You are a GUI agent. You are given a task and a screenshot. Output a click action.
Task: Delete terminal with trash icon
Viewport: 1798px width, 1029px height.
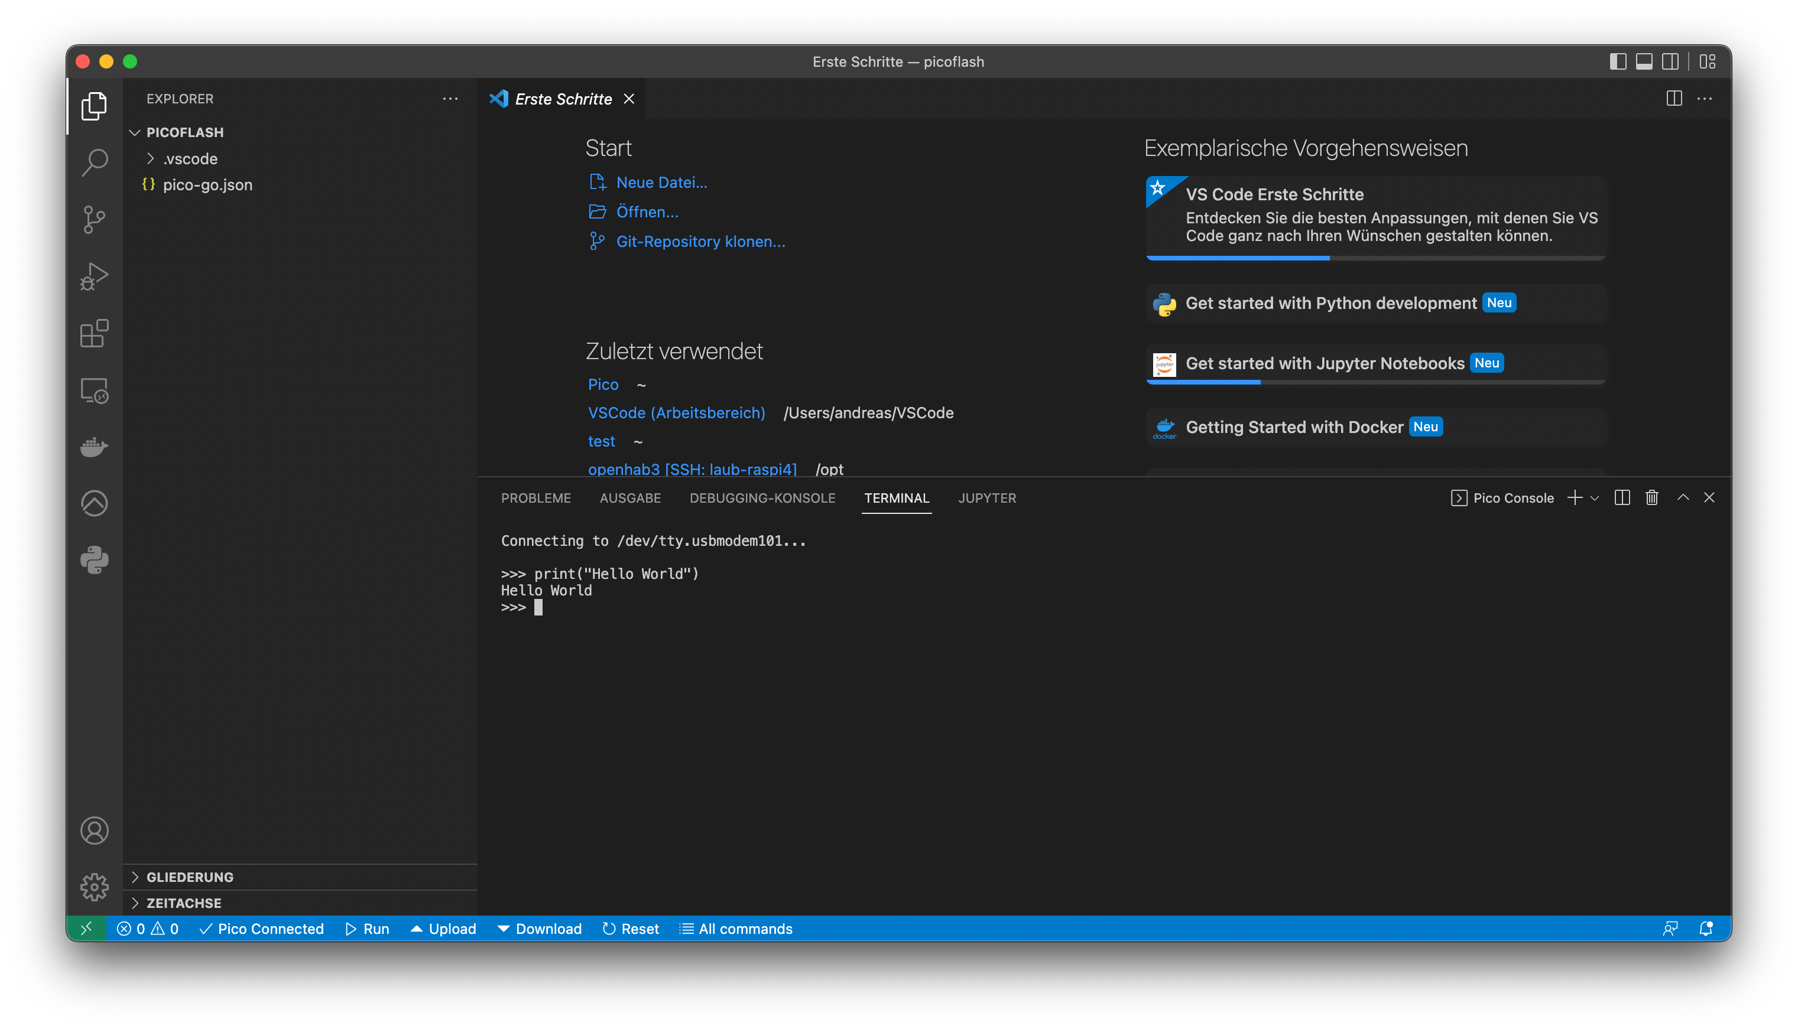pos(1651,497)
